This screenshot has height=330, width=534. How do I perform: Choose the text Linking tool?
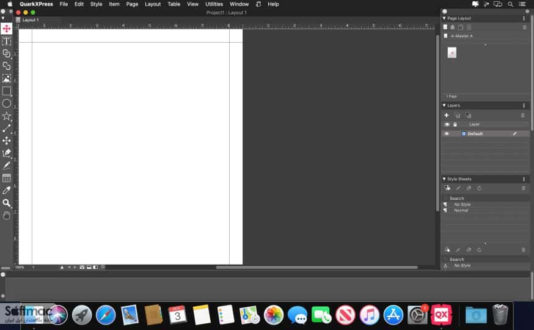[x=7, y=53]
